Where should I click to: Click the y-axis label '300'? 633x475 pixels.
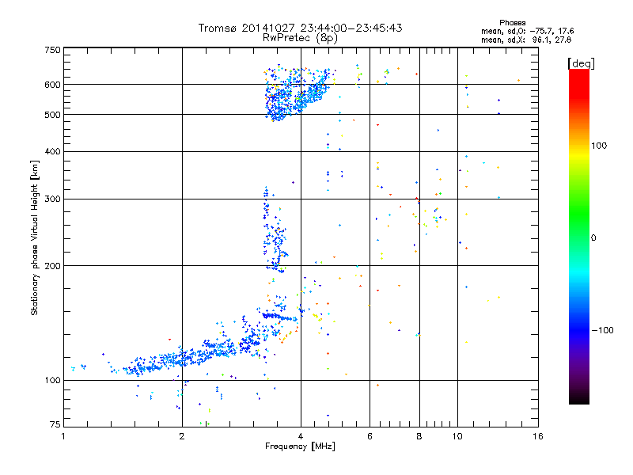pos(52,199)
